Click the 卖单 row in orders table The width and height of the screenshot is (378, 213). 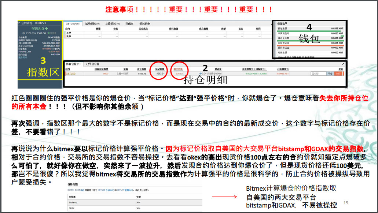coord(168,37)
